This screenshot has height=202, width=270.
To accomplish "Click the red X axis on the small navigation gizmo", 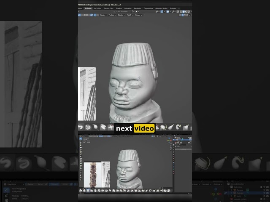I will [171, 140].
